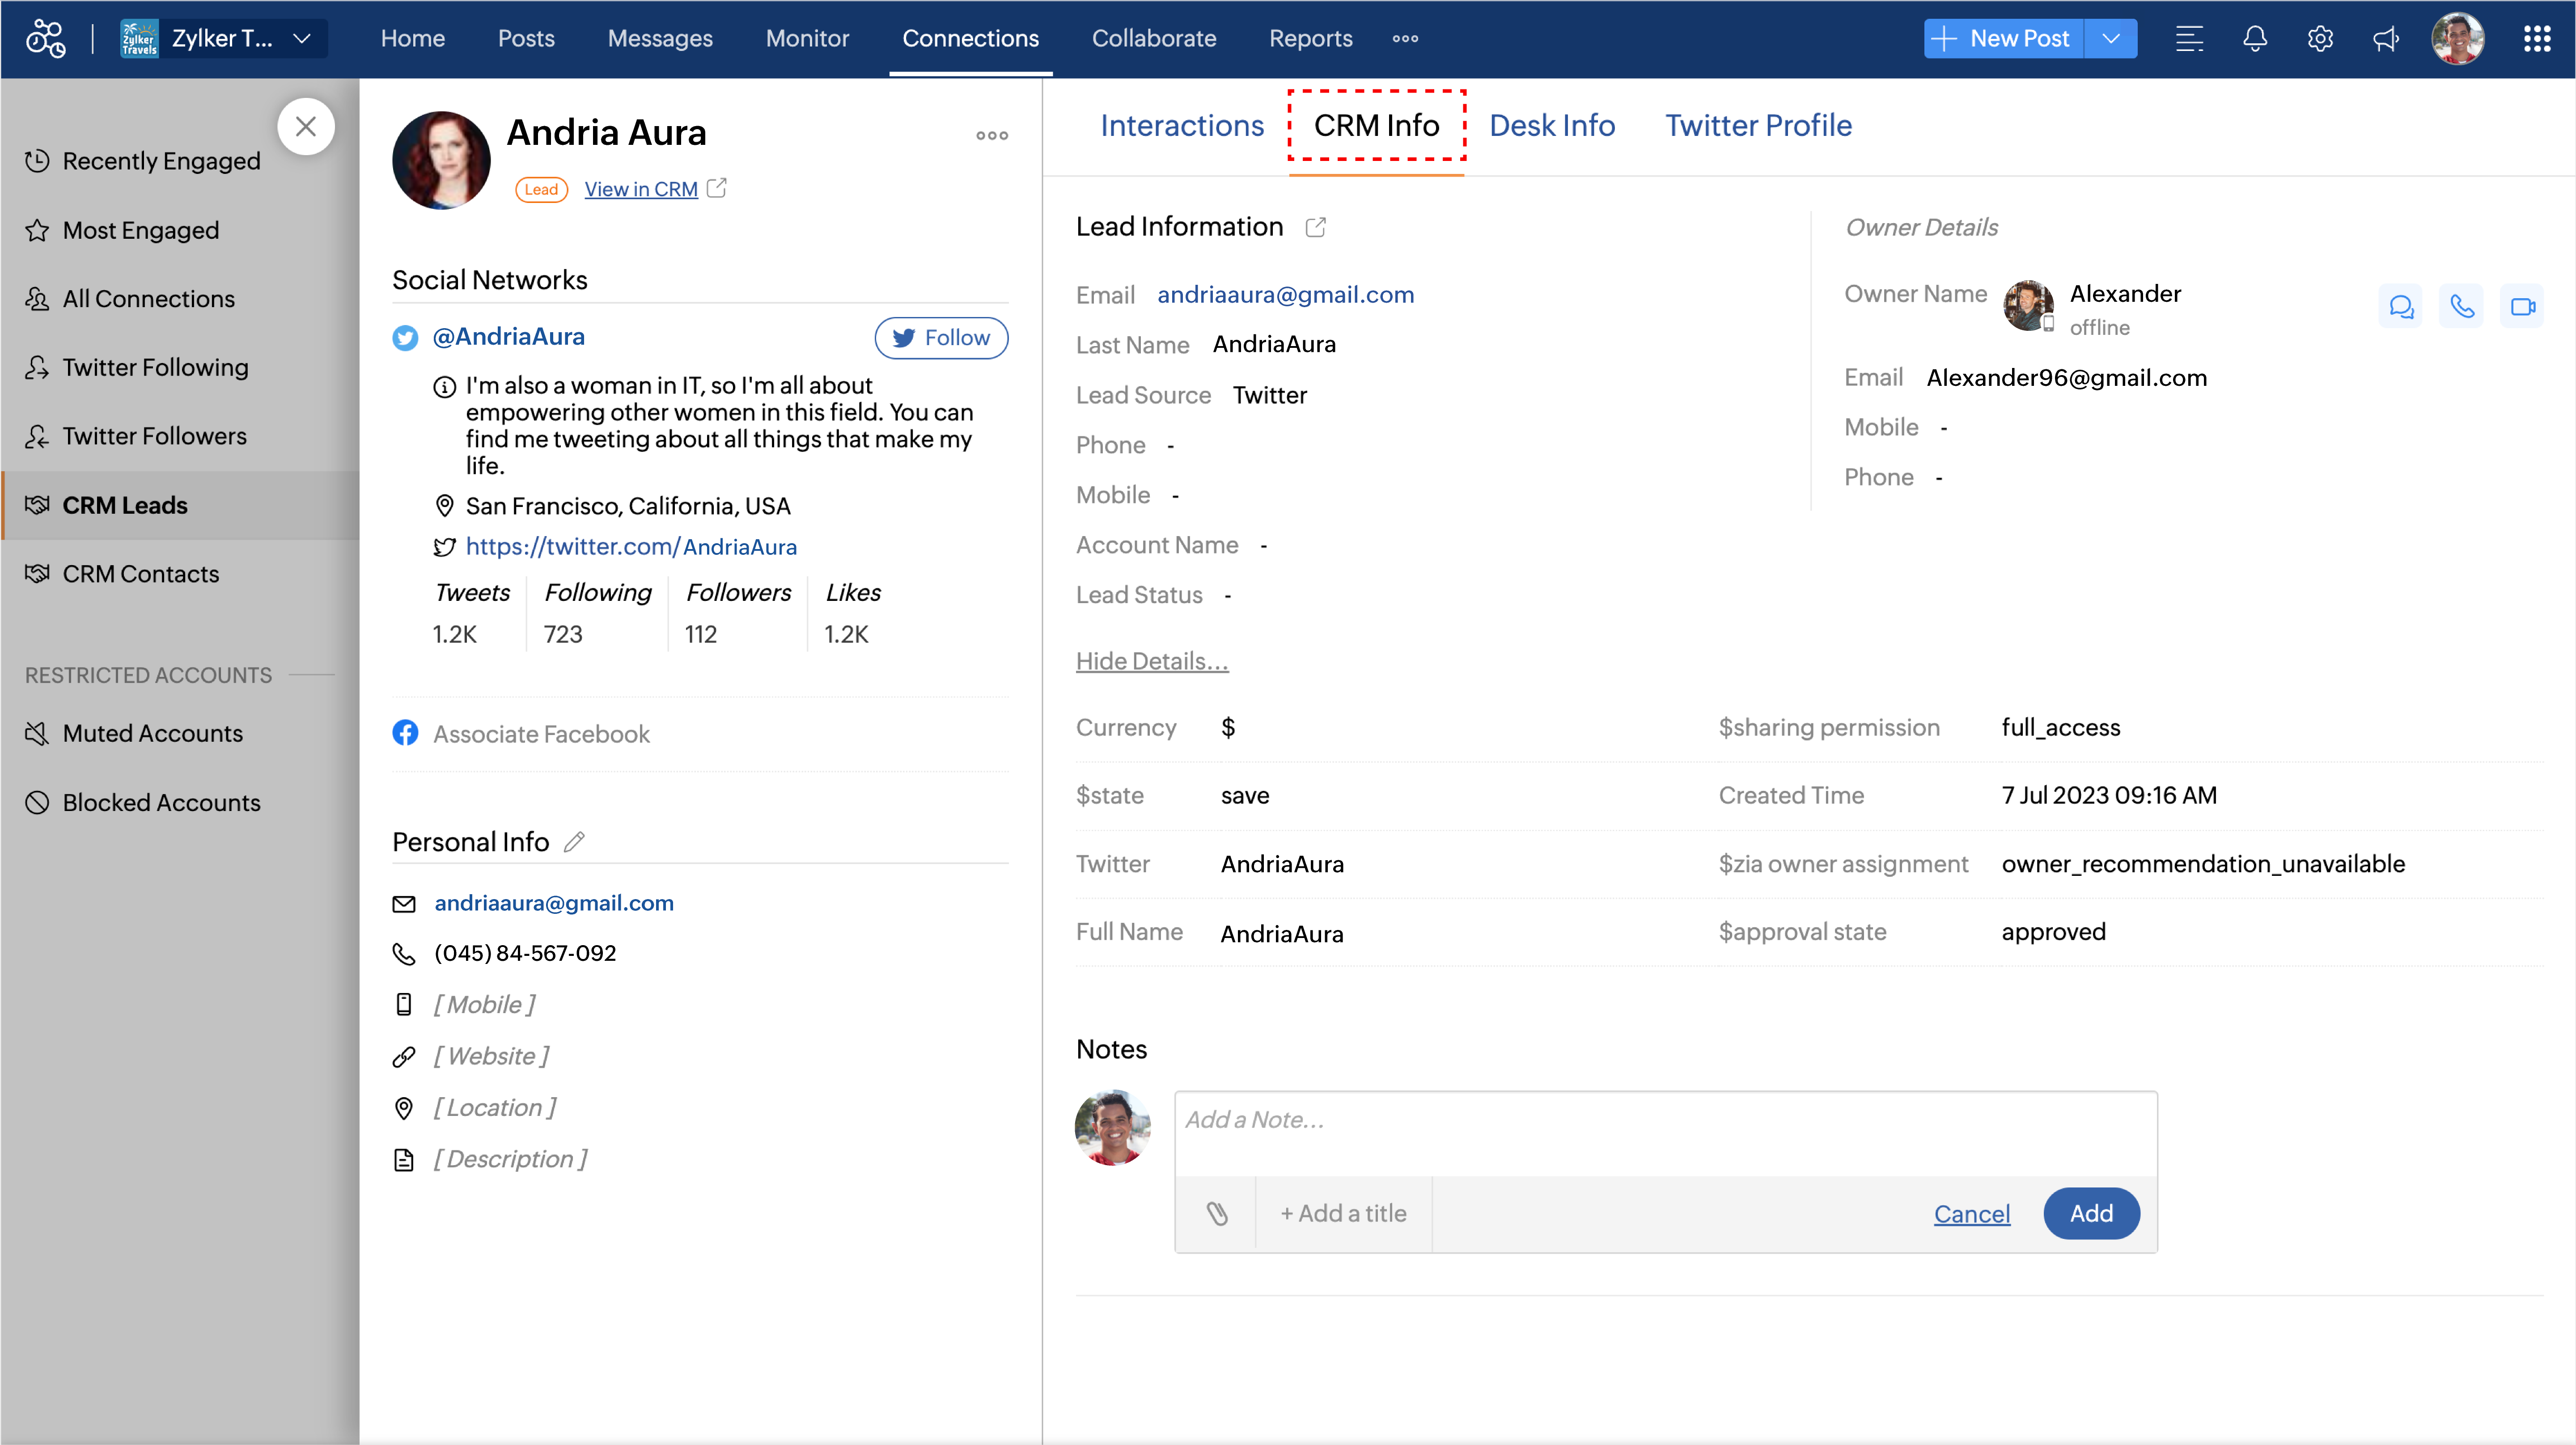Open Lead Information in new window

(x=1316, y=227)
